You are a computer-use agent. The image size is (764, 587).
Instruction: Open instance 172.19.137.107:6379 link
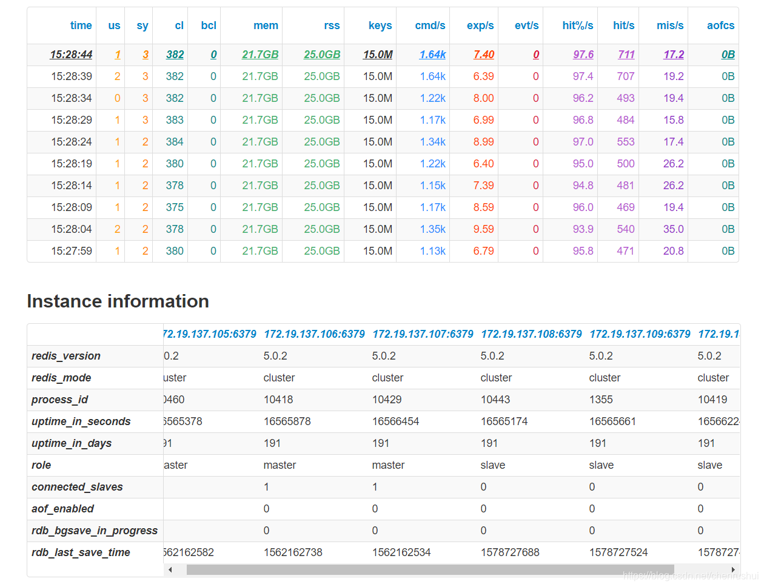[423, 334]
